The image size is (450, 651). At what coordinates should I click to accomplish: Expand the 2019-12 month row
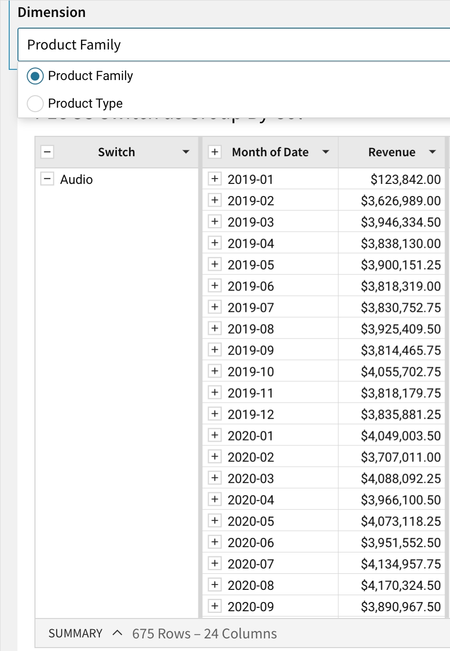214,414
